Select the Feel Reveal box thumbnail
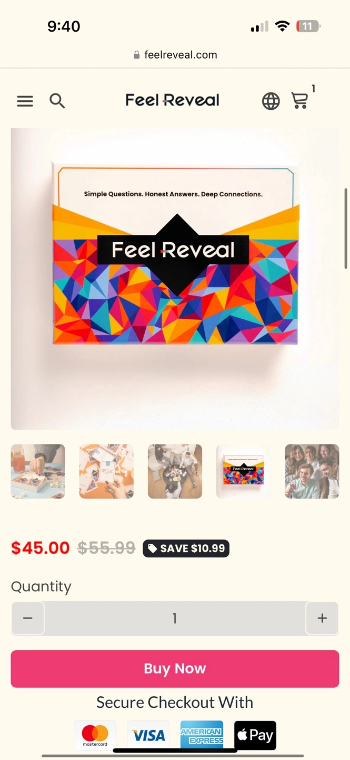The width and height of the screenshot is (350, 760). click(243, 471)
